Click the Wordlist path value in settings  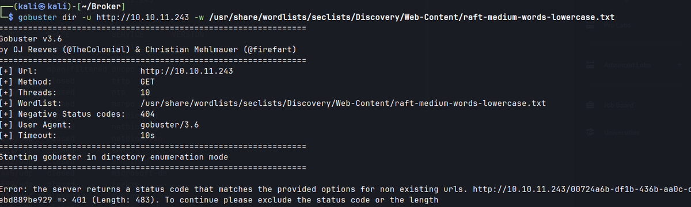343,103
